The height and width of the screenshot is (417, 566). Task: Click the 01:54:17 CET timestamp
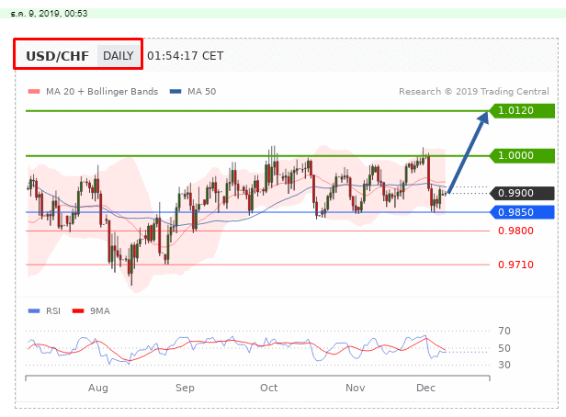point(186,56)
